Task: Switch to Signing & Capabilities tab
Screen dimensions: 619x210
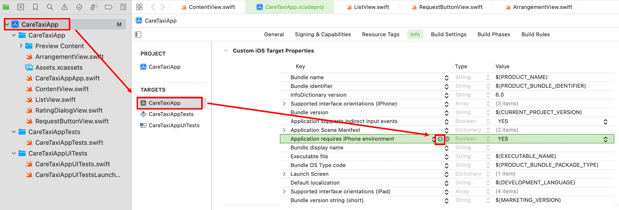Action: [323, 34]
